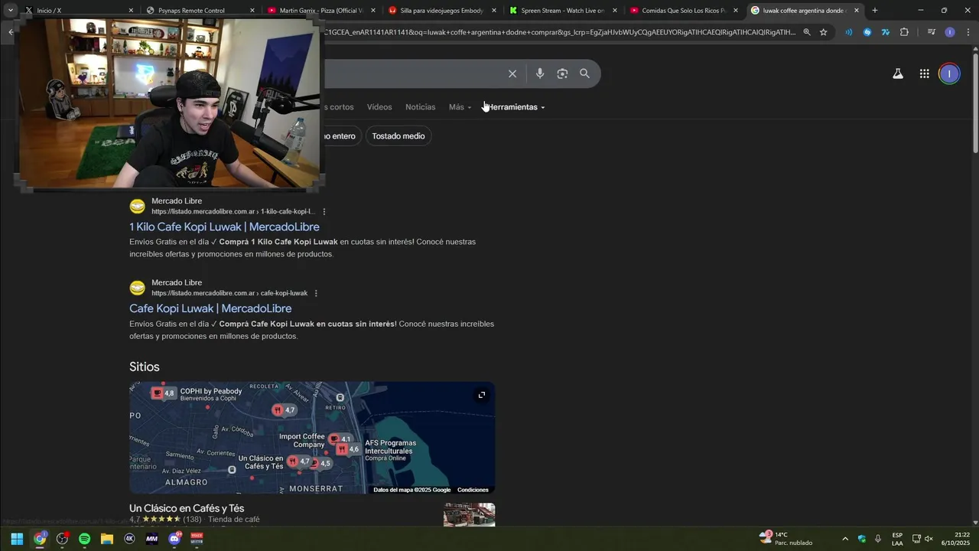The height and width of the screenshot is (551, 979).
Task: Open Chrome three-dot menu
Action: 968,32
